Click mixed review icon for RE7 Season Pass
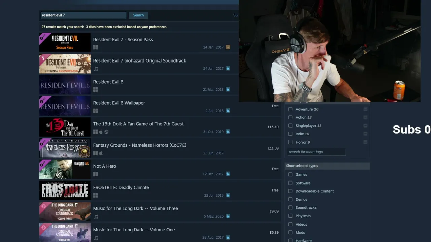The width and height of the screenshot is (431, 242). pyautogui.click(x=228, y=47)
